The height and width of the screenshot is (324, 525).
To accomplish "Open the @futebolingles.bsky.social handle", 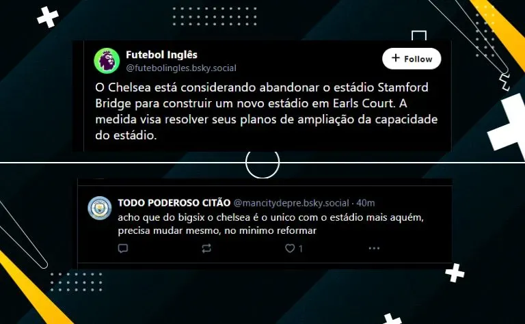I will [181, 68].
